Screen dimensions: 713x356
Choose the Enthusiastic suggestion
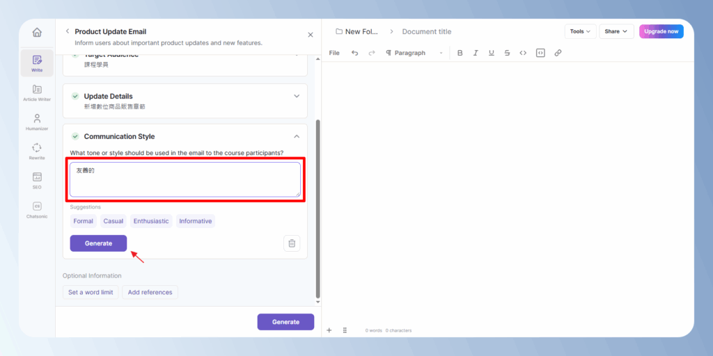(x=151, y=221)
